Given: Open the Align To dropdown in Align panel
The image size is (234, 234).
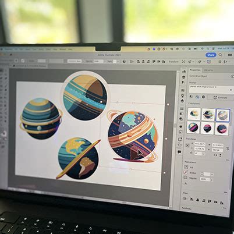Looking at the screenshot, I should pyautogui.click(x=185, y=198).
